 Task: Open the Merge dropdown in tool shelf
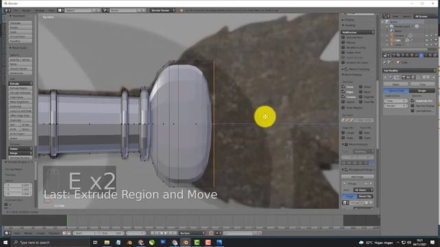[21, 153]
